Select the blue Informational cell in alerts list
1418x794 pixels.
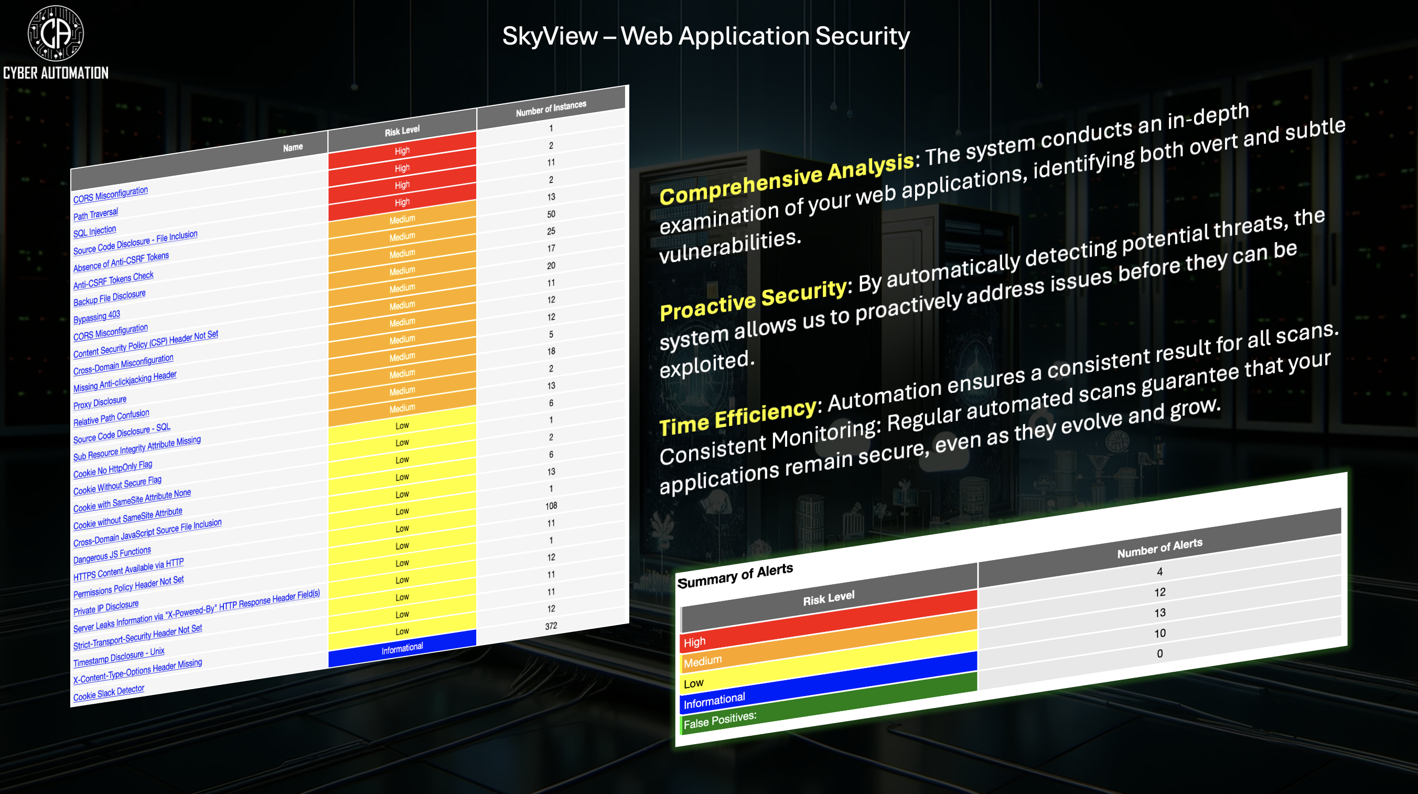pos(402,648)
